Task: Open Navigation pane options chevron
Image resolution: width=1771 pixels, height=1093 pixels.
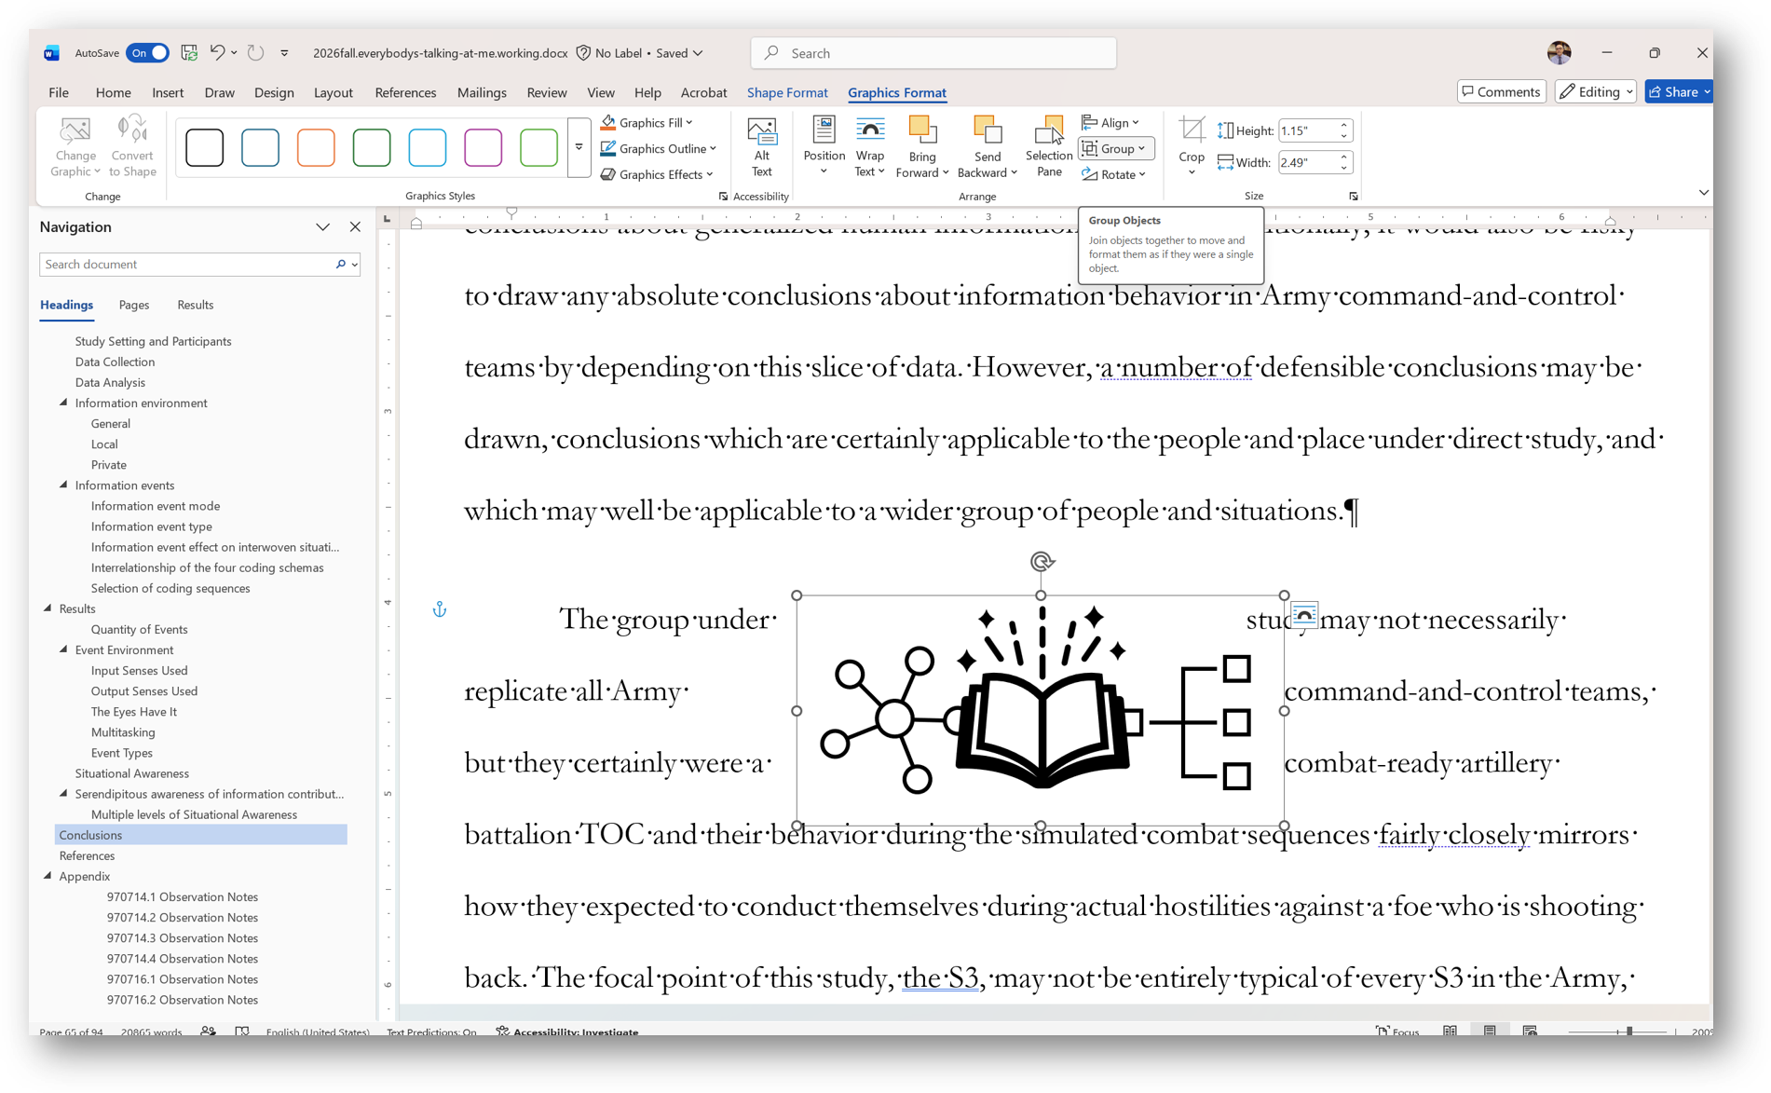Action: 322,227
